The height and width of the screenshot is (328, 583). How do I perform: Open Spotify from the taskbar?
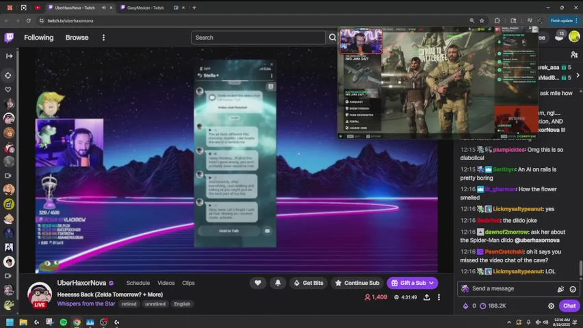[63, 322]
